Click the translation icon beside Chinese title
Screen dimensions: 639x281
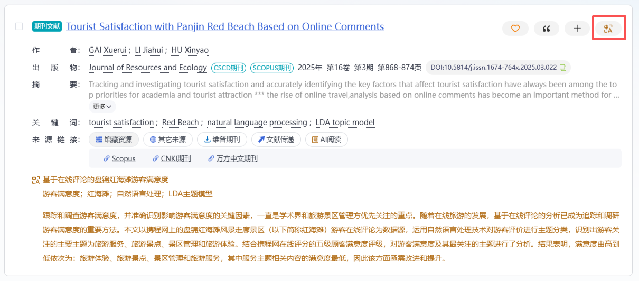[36, 180]
